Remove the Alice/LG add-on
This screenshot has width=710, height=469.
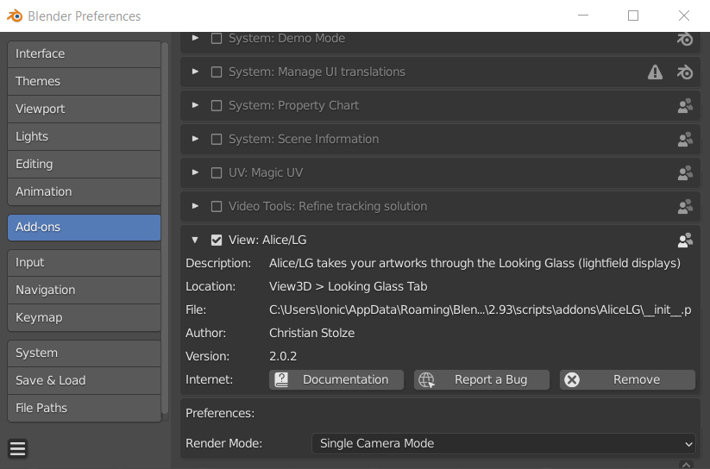tap(627, 379)
